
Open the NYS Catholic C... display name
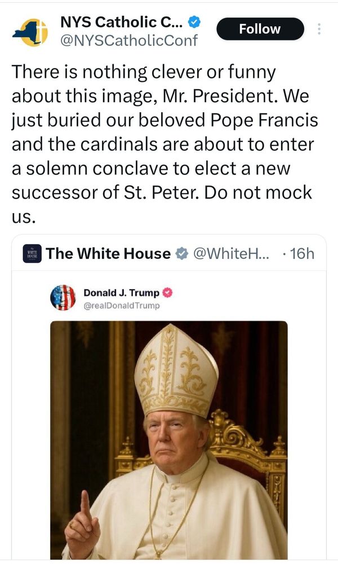(x=122, y=23)
